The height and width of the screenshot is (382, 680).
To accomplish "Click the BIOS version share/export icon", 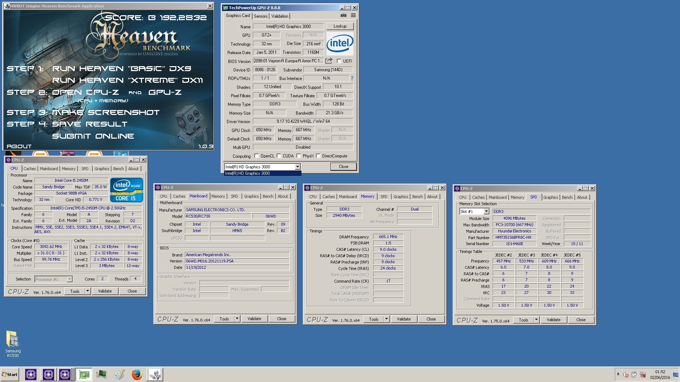I will click(329, 61).
